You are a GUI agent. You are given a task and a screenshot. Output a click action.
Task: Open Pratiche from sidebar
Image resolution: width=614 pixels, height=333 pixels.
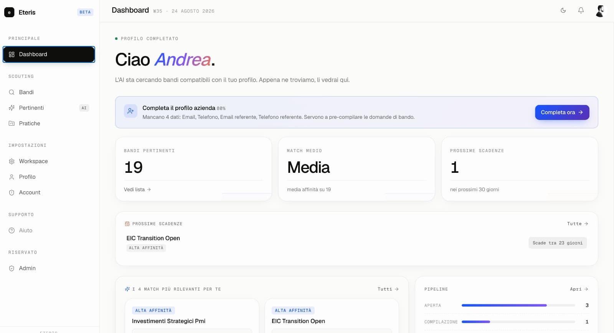[49, 123]
